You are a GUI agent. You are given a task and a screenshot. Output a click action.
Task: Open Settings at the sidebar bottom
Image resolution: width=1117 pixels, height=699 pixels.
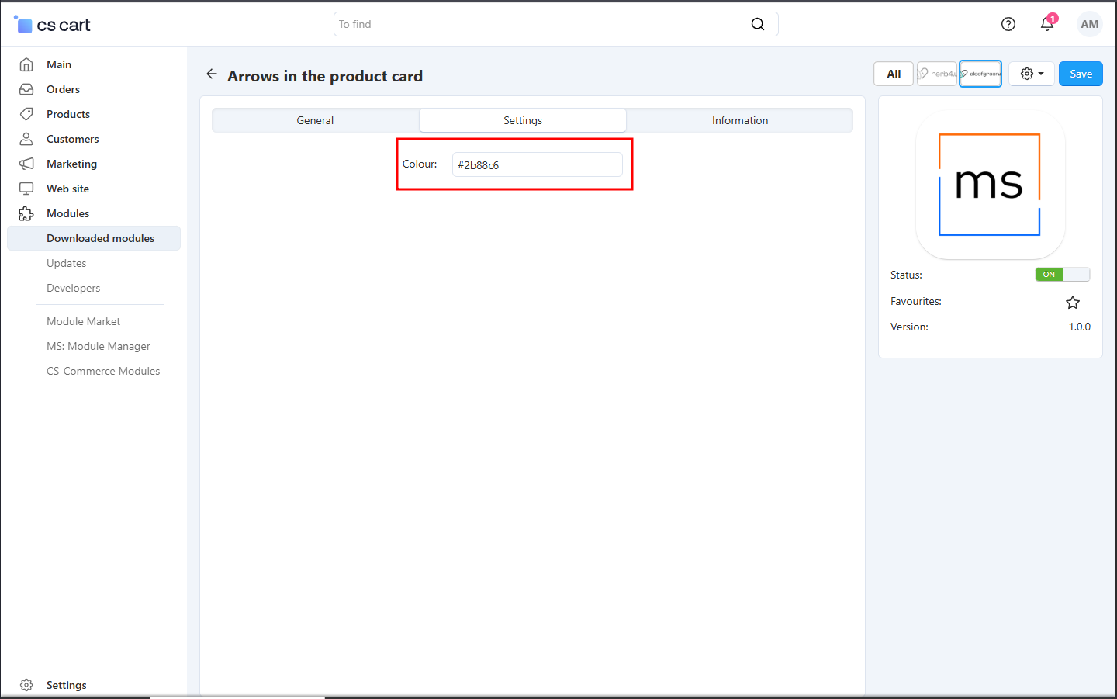coord(66,685)
